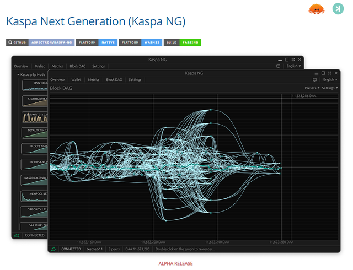Open Overview tab in back window
Viewport: 353px width, 270px height.
click(21, 66)
